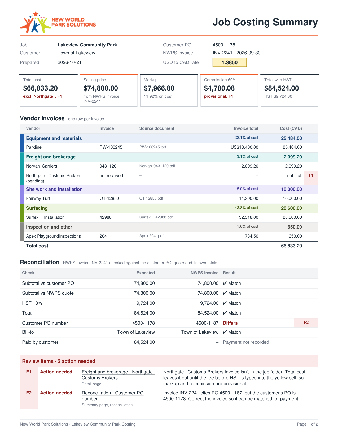Click the Northgate Customs Brokers (pending) vendor
The height and width of the screenshot is (438, 338).
pyautogui.click(x=54, y=178)
